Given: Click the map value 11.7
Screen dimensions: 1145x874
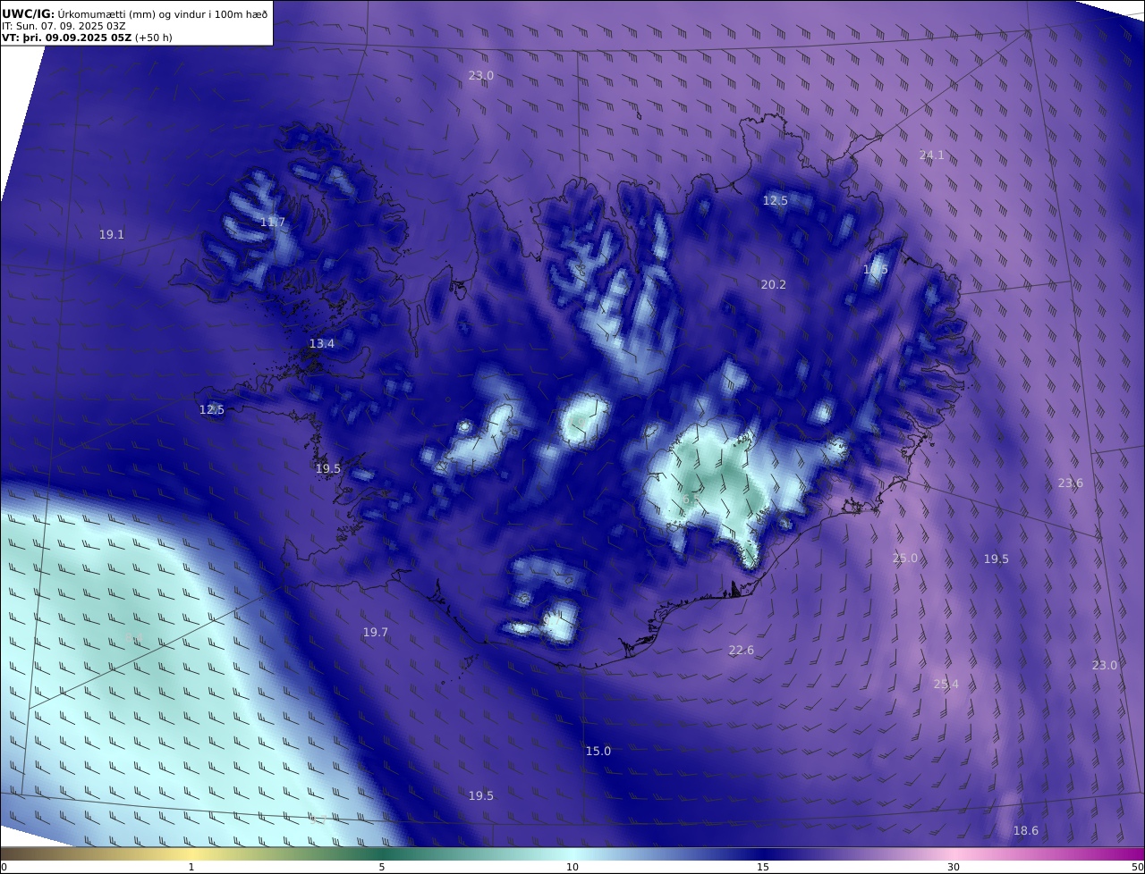Looking at the screenshot, I should tap(272, 222).
